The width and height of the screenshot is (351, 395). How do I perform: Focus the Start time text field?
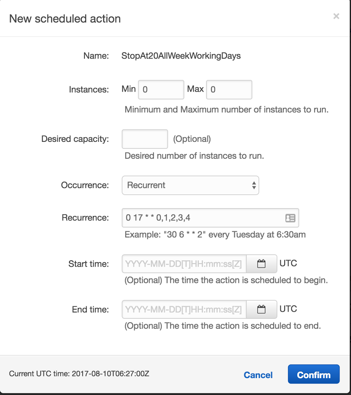click(x=184, y=264)
